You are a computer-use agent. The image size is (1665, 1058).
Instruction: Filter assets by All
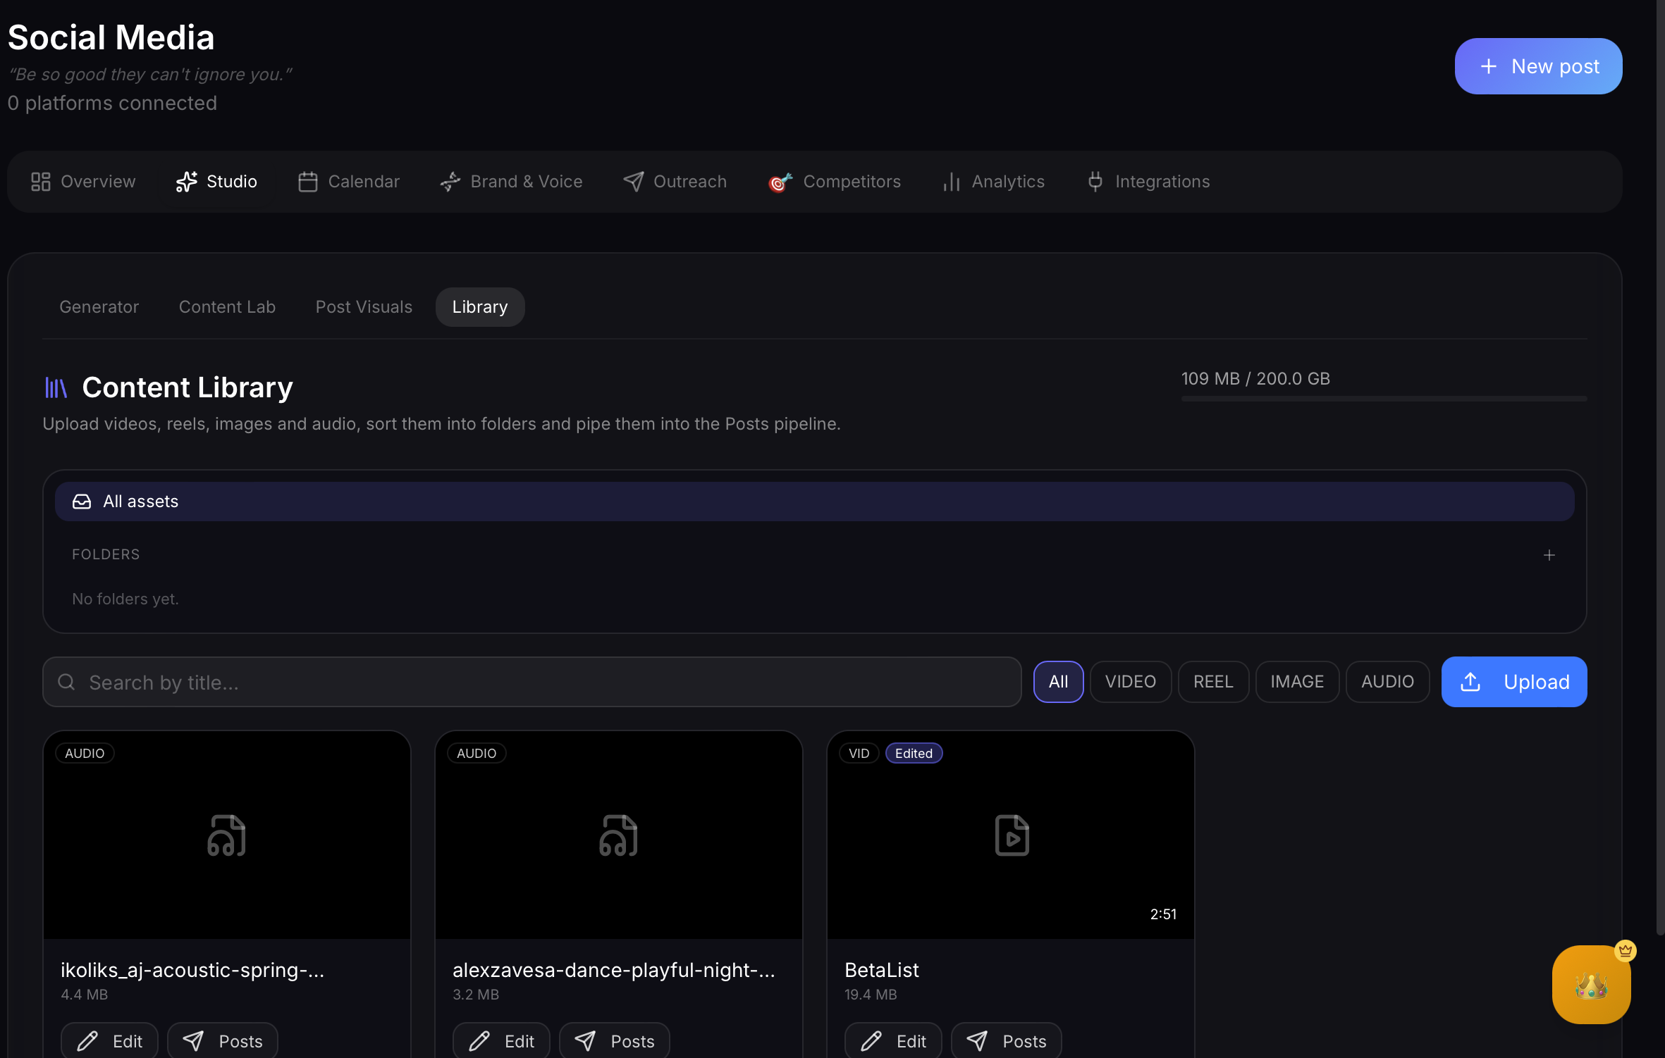tap(1058, 682)
